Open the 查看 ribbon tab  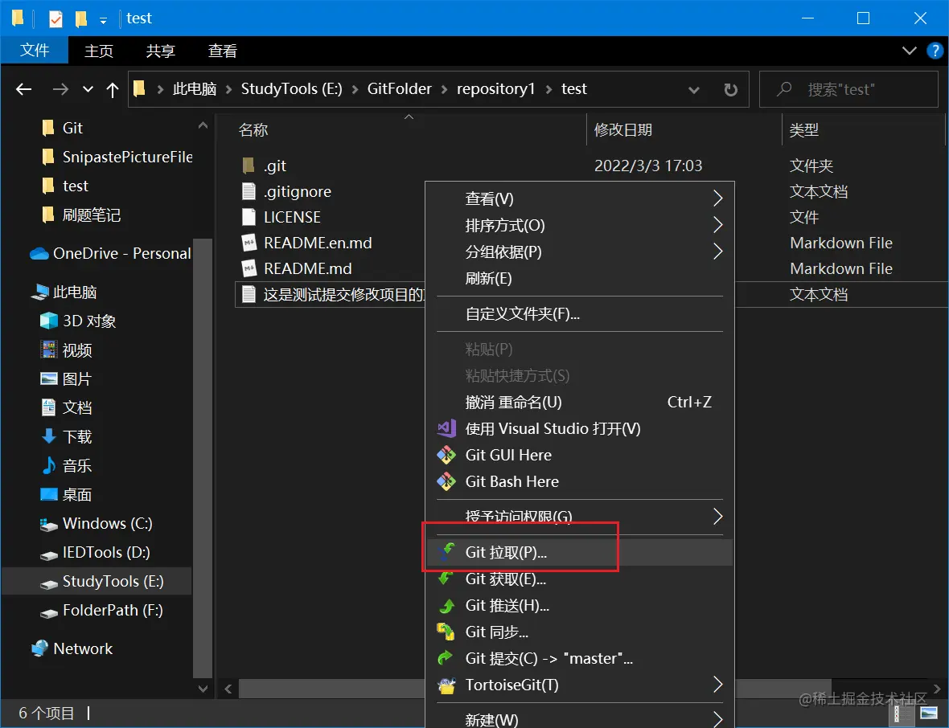coord(222,51)
